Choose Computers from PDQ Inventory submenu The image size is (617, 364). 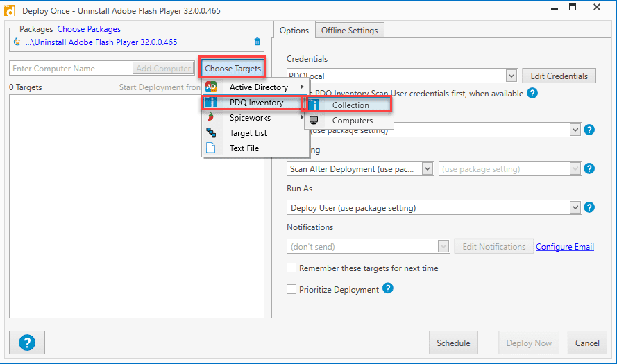click(348, 120)
